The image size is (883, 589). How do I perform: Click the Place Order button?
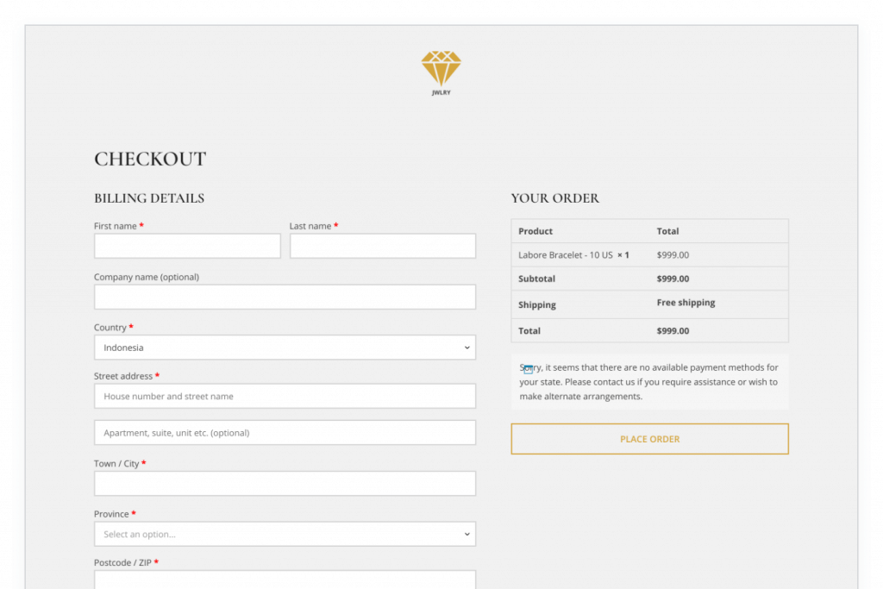(650, 439)
